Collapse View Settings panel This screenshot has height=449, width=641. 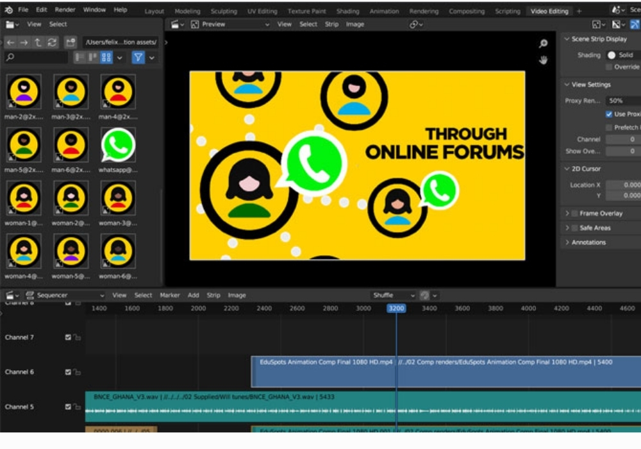click(567, 85)
